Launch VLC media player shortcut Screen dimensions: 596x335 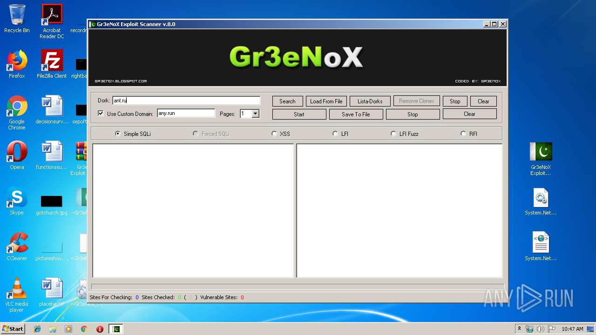[17, 295]
